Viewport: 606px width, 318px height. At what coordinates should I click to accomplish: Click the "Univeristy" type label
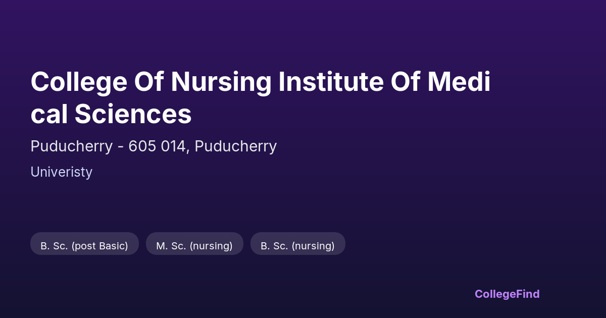pos(61,172)
